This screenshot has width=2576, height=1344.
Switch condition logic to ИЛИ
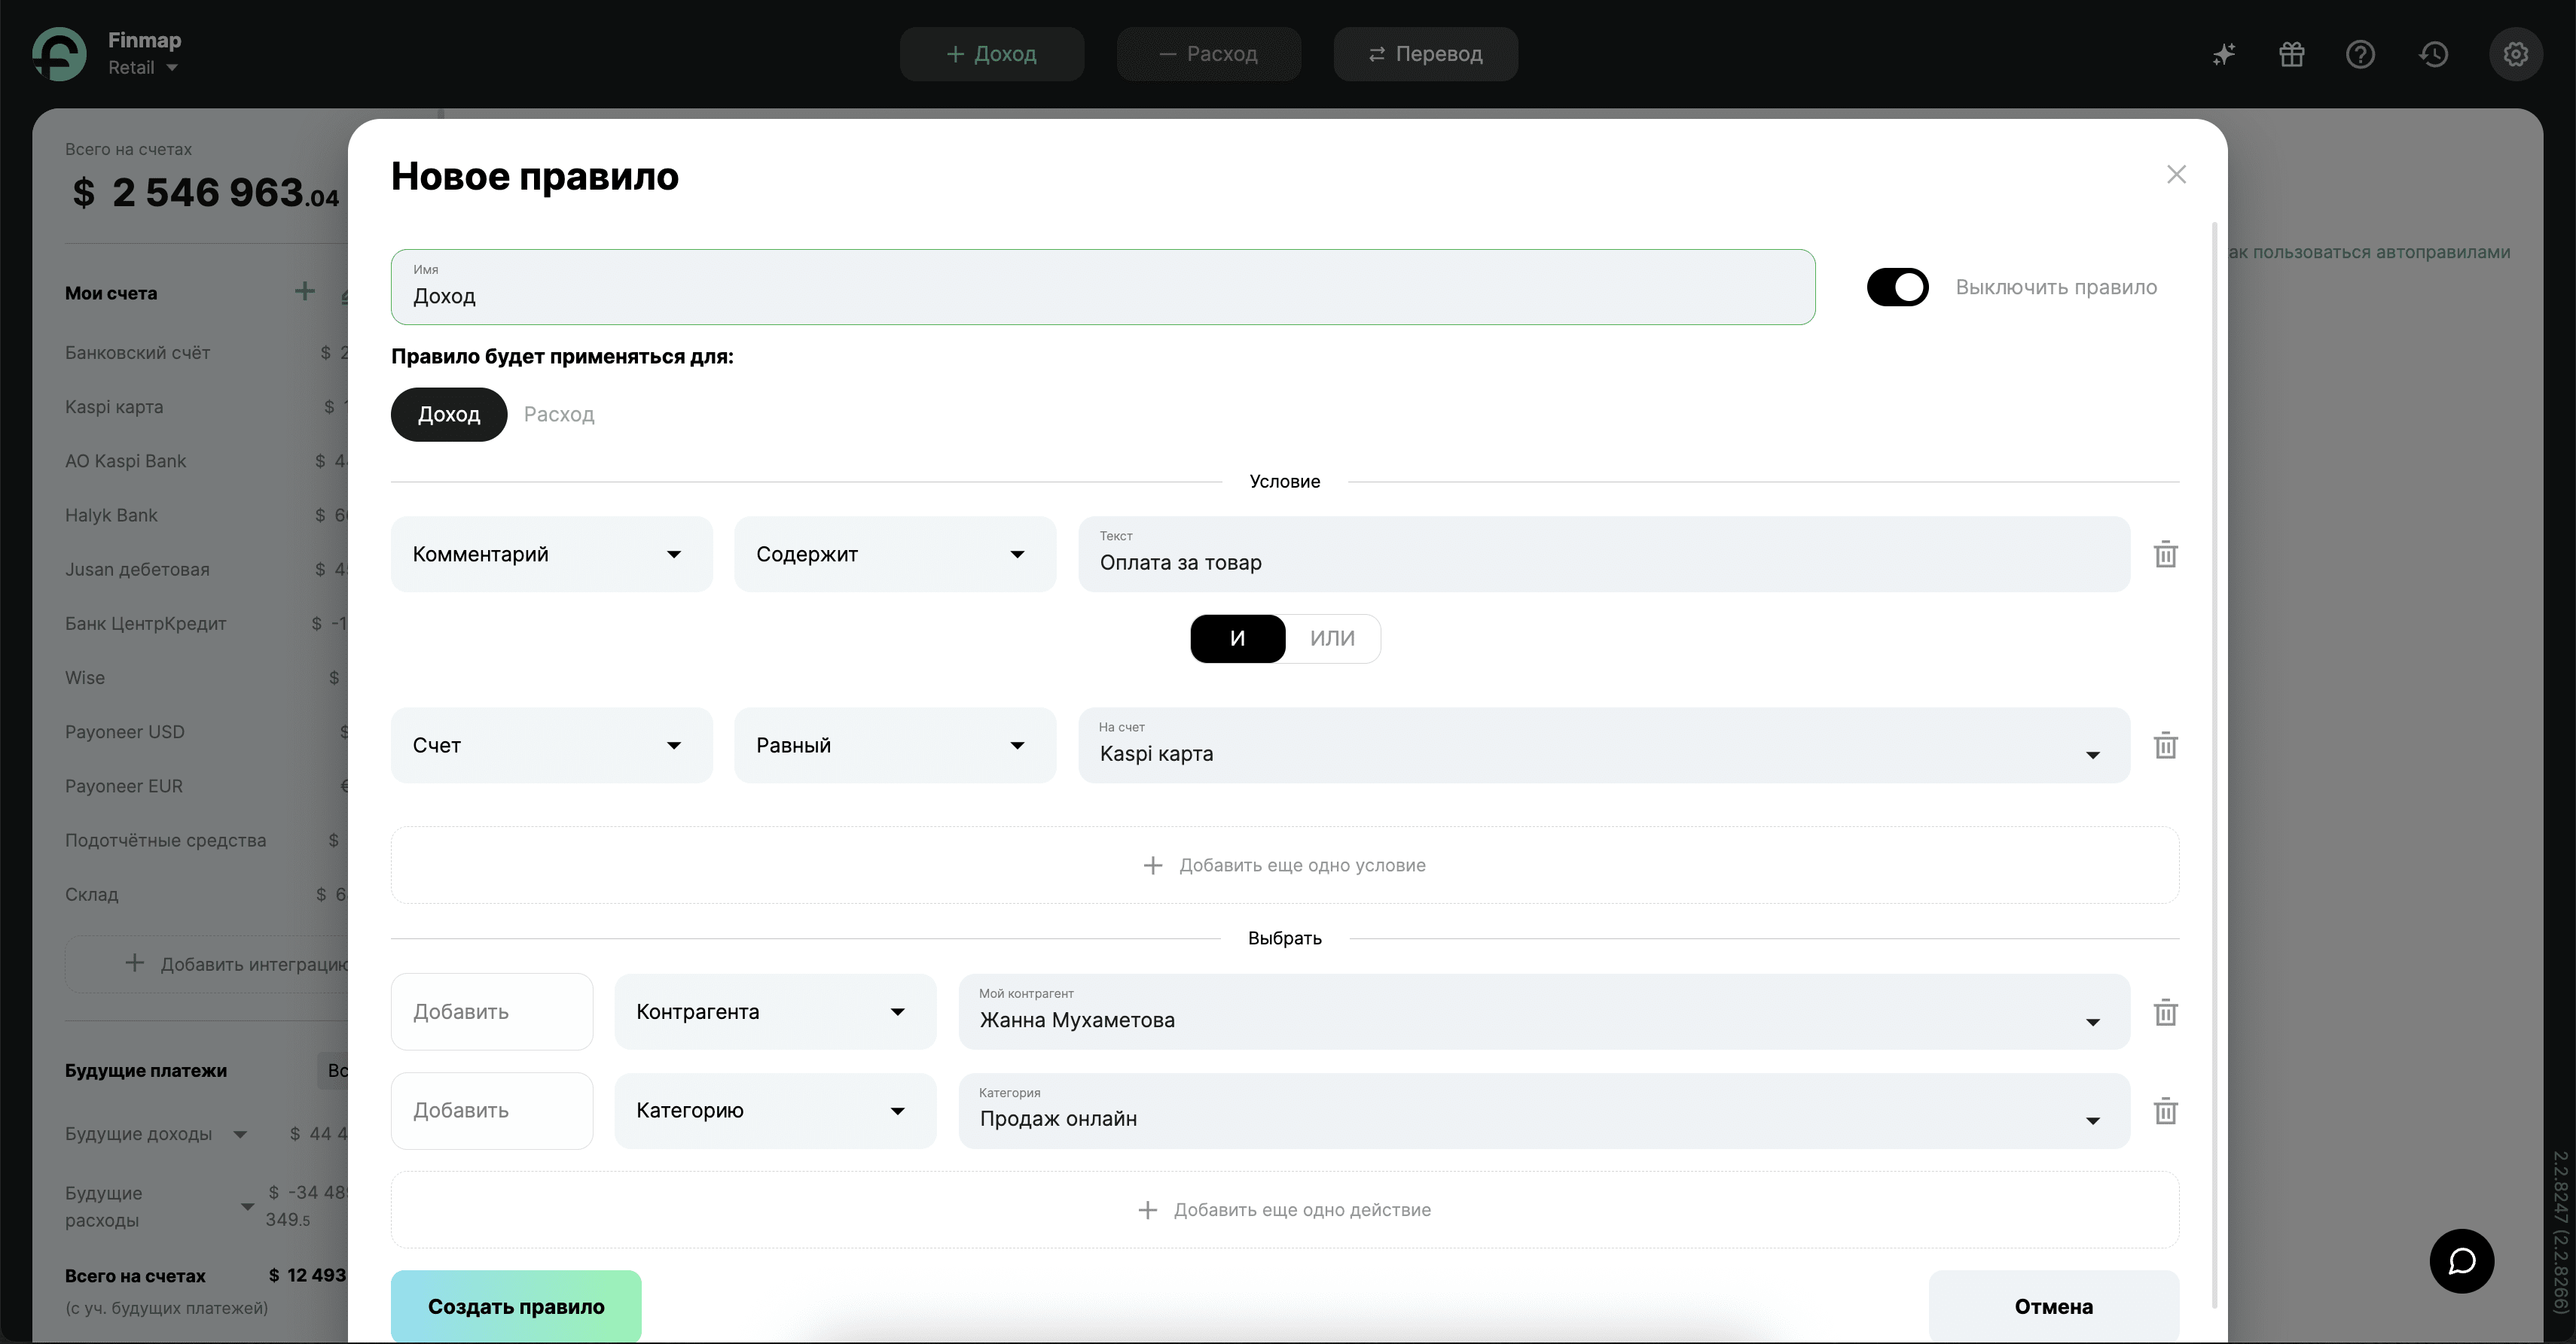[1332, 639]
